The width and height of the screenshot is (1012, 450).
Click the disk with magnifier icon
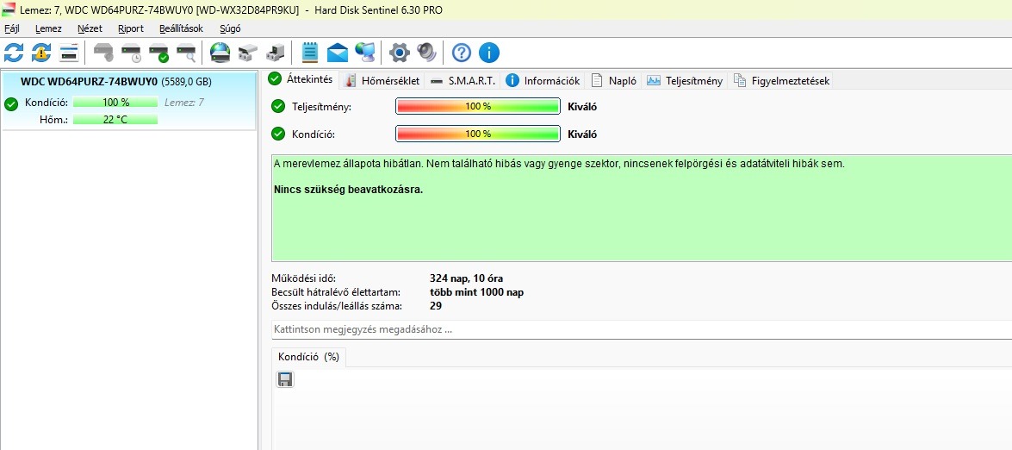tap(187, 53)
